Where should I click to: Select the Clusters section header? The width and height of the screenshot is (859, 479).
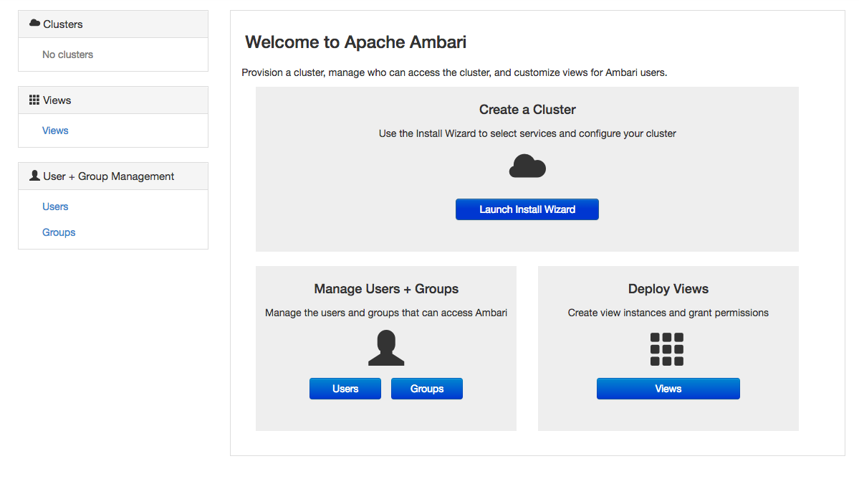62,24
